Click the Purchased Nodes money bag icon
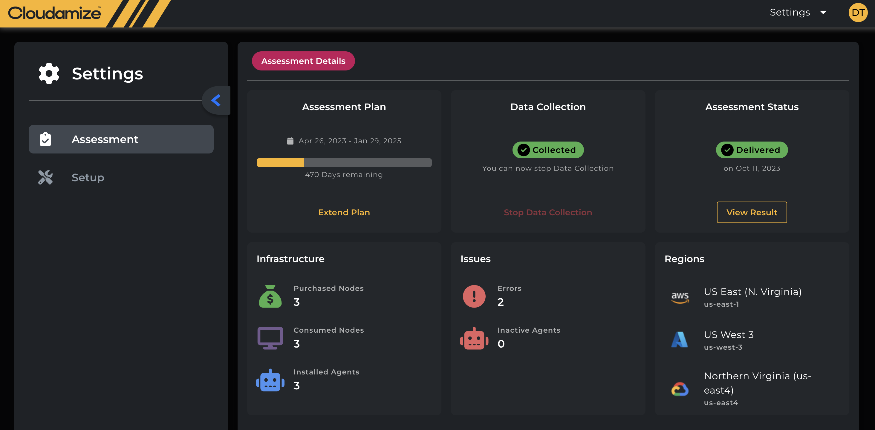The width and height of the screenshot is (875, 430). [270, 296]
